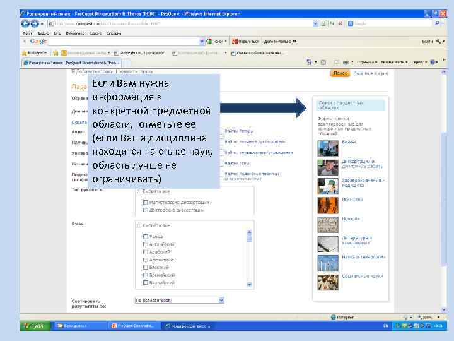
Task: Click the home icon in command bar
Action: pos(309,62)
